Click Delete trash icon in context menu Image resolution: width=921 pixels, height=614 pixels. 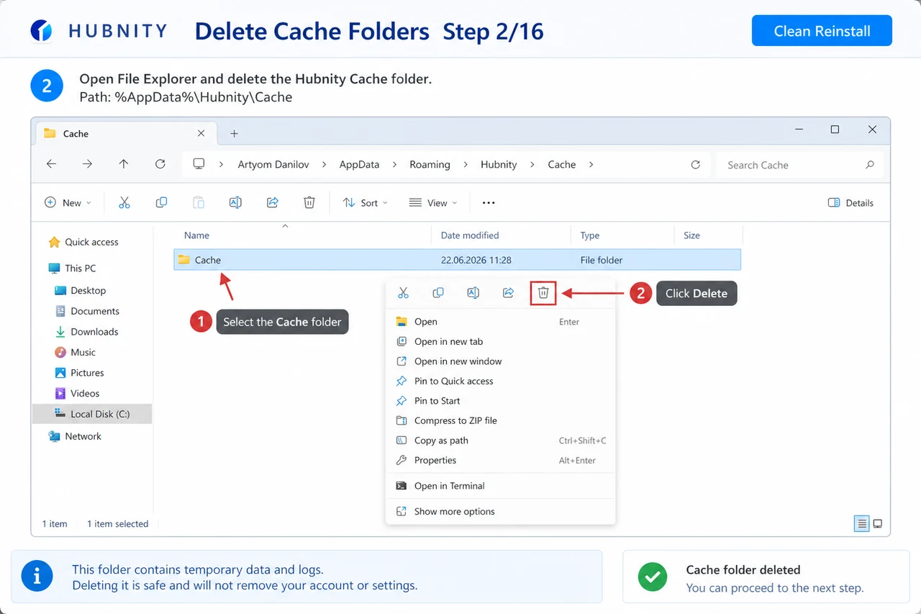pyautogui.click(x=543, y=293)
